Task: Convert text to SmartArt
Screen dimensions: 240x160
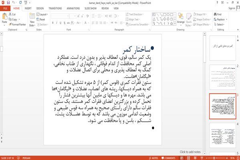Action: click(137, 24)
